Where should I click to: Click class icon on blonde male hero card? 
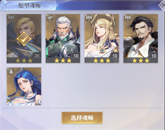(x=11, y=18)
